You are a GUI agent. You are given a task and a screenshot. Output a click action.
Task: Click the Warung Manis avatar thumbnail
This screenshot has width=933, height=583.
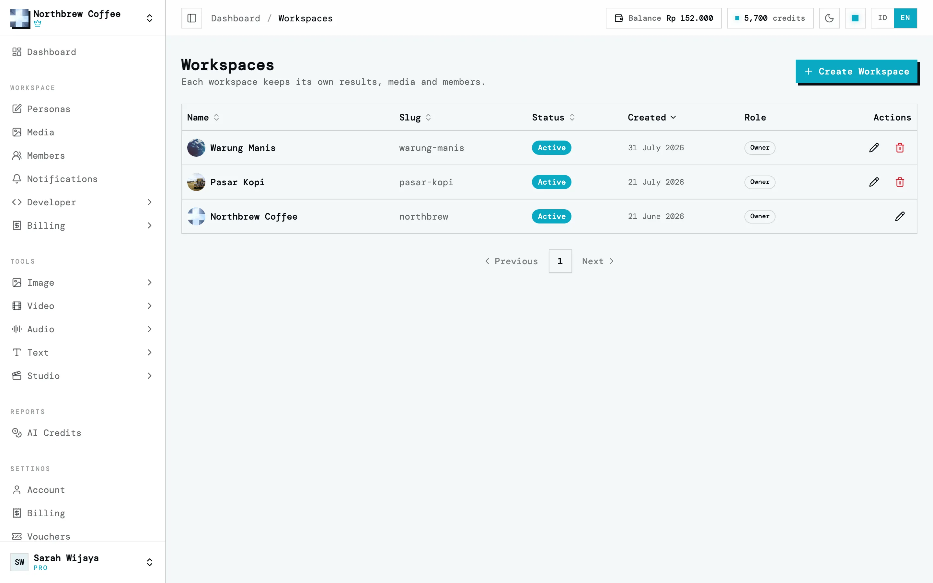click(196, 148)
